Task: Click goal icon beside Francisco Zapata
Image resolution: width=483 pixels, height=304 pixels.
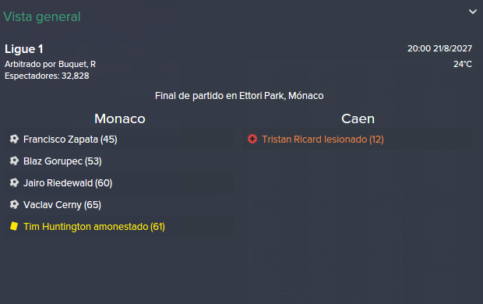Action: pos(14,139)
